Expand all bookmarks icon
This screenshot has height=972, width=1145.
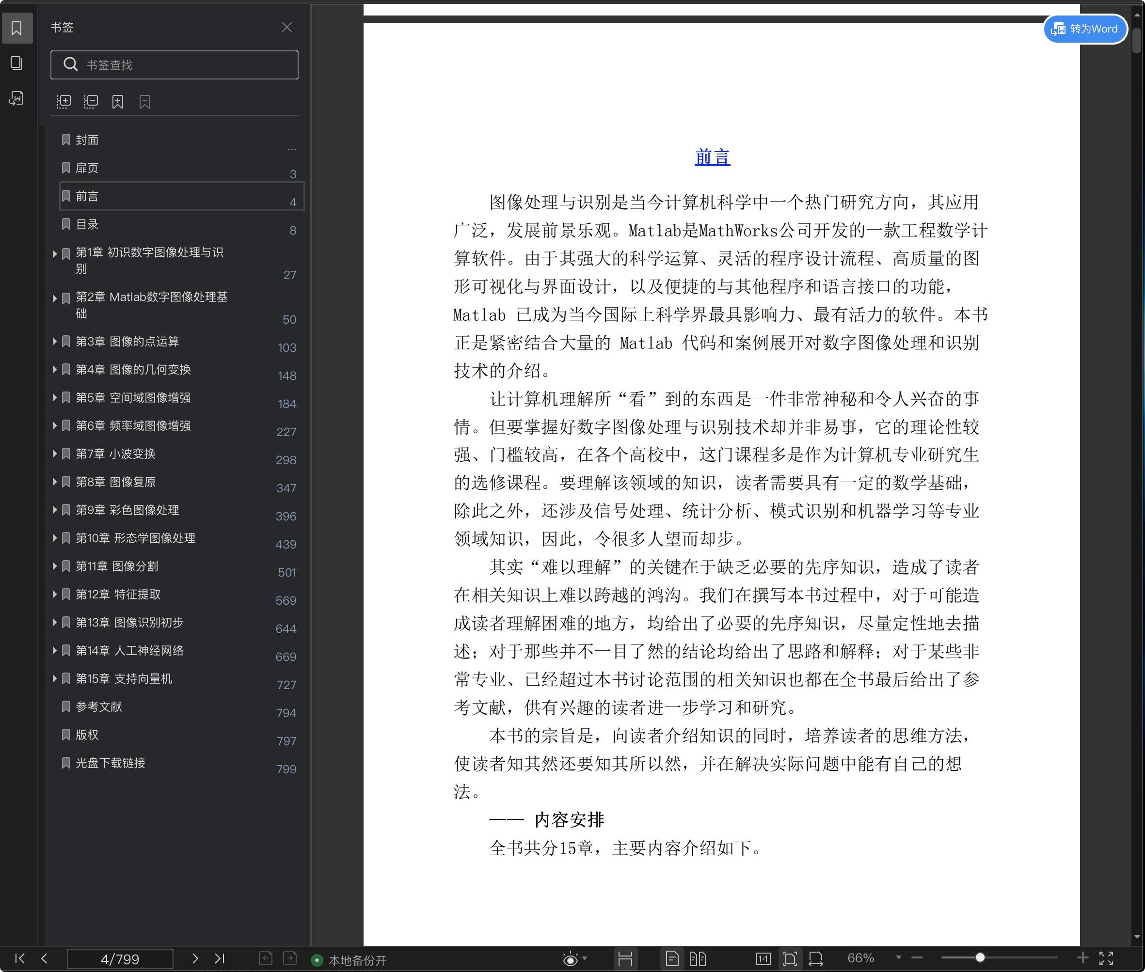[64, 101]
